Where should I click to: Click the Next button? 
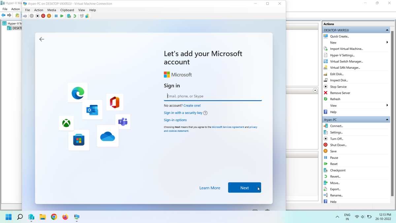coord(245,188)
